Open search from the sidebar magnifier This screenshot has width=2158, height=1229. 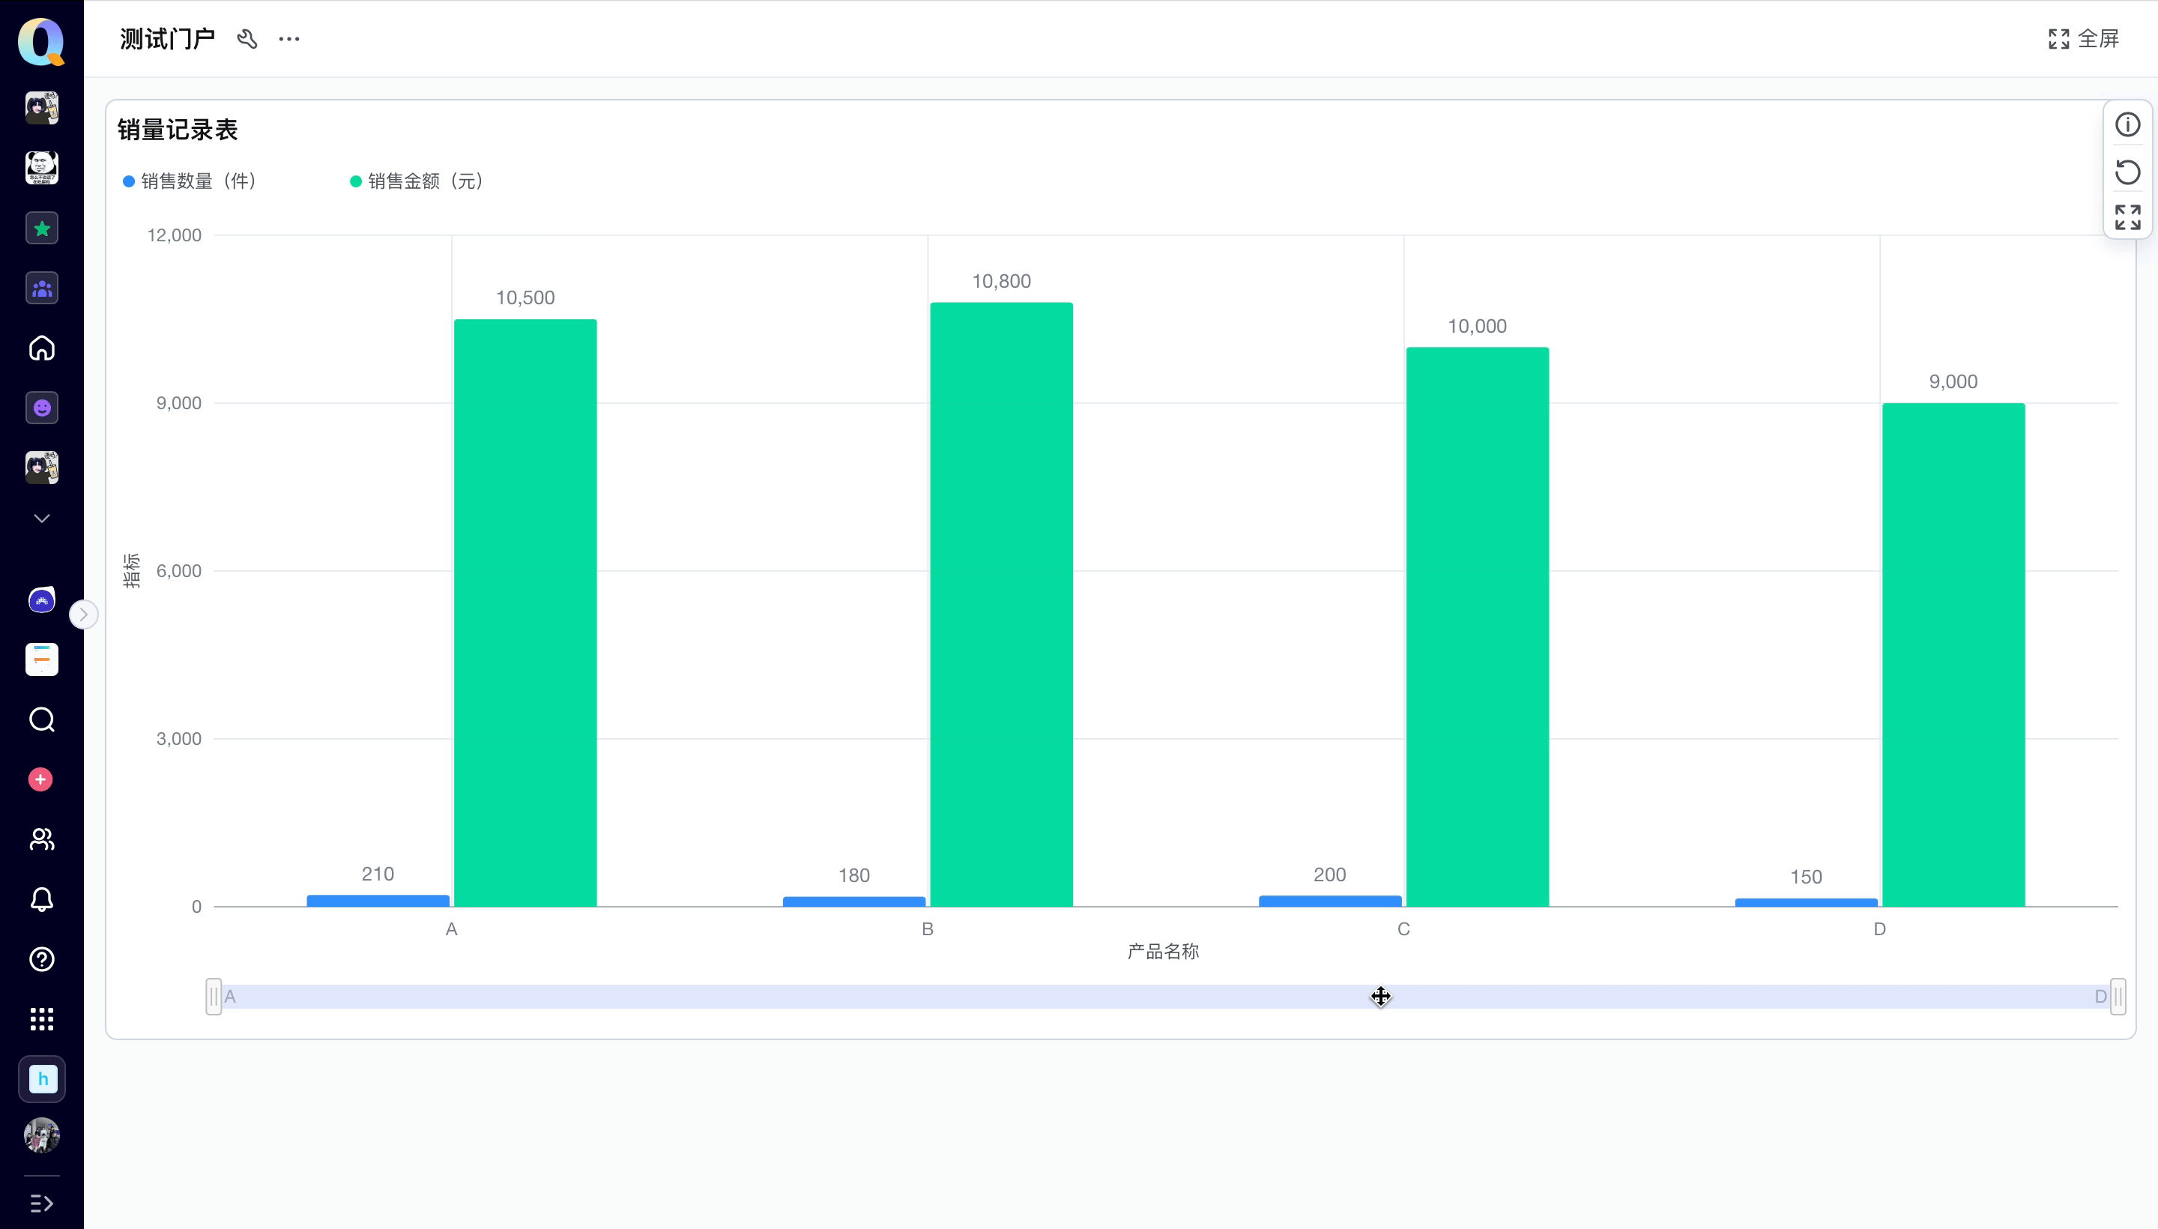tap(41, 720)
